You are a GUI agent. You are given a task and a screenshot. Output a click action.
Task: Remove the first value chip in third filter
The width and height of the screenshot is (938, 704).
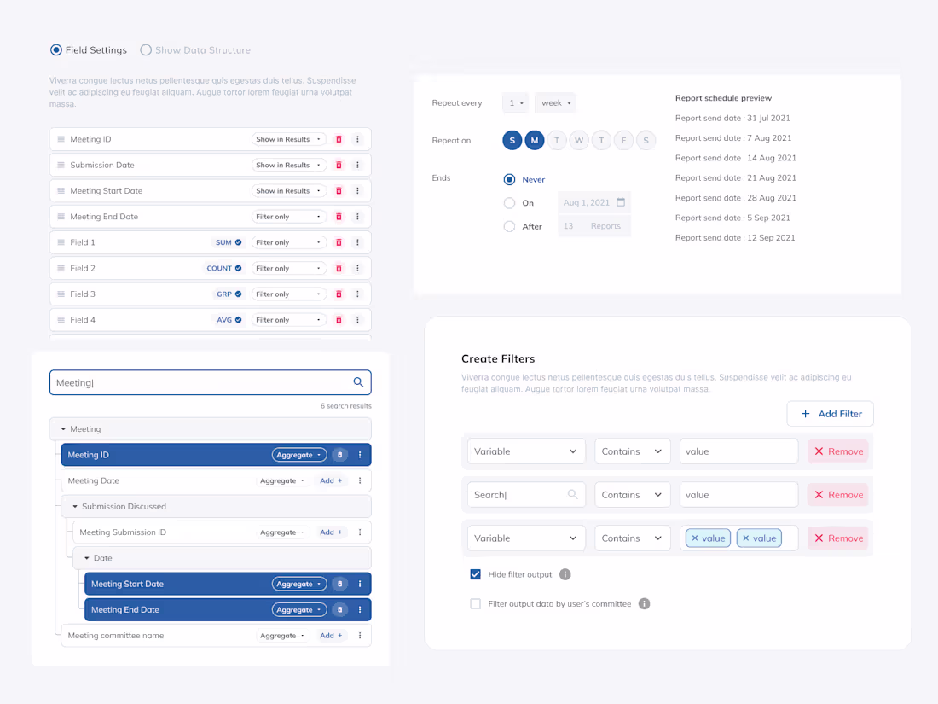[698, 538]
